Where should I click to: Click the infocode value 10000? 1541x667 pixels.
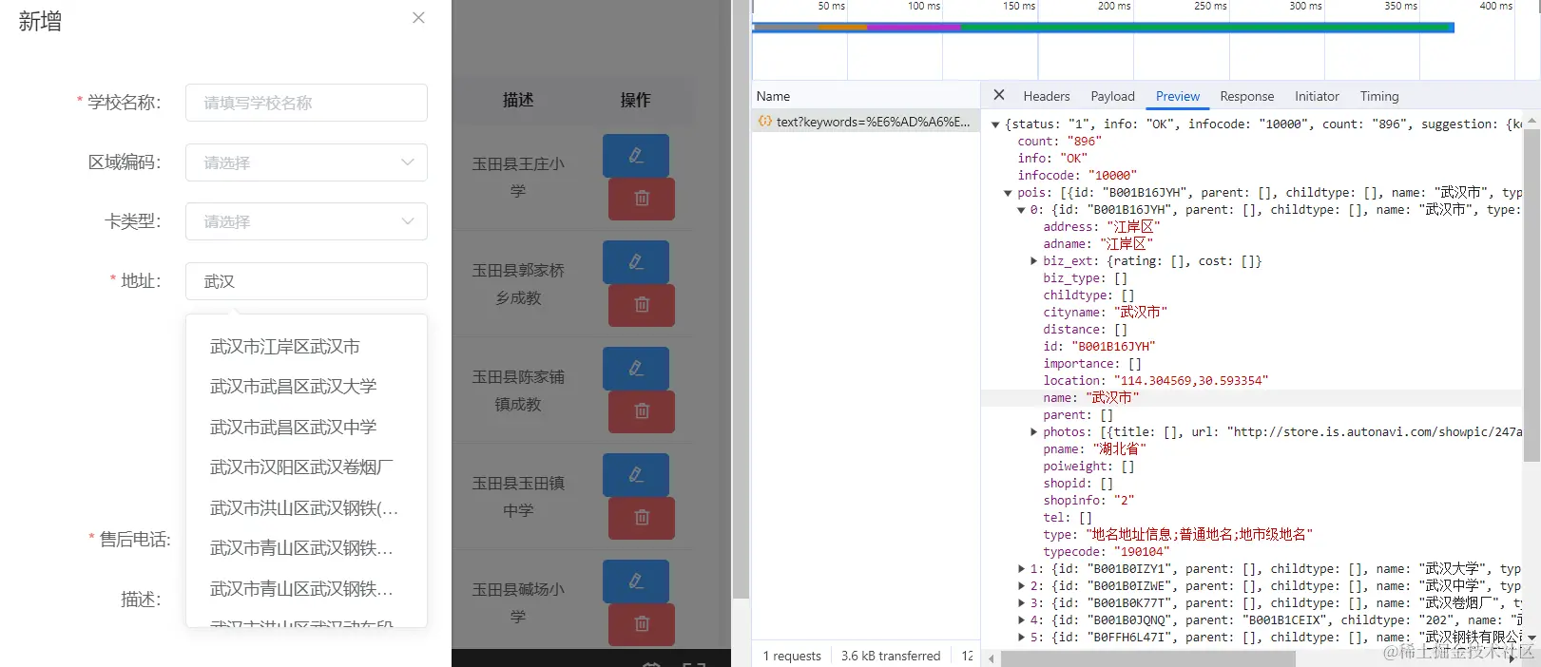[x=1110, y=176]
